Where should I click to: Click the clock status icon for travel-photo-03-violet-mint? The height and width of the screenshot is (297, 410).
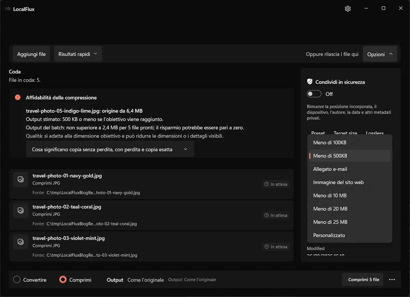(x=267, y=247)
